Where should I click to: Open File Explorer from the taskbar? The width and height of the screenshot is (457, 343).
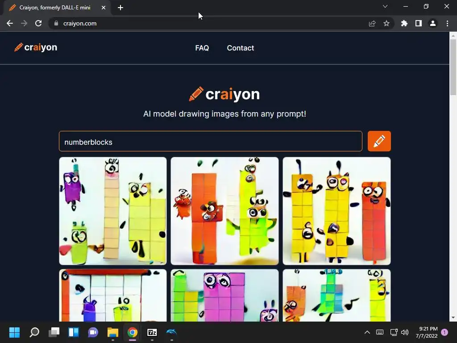click(113, 332)
